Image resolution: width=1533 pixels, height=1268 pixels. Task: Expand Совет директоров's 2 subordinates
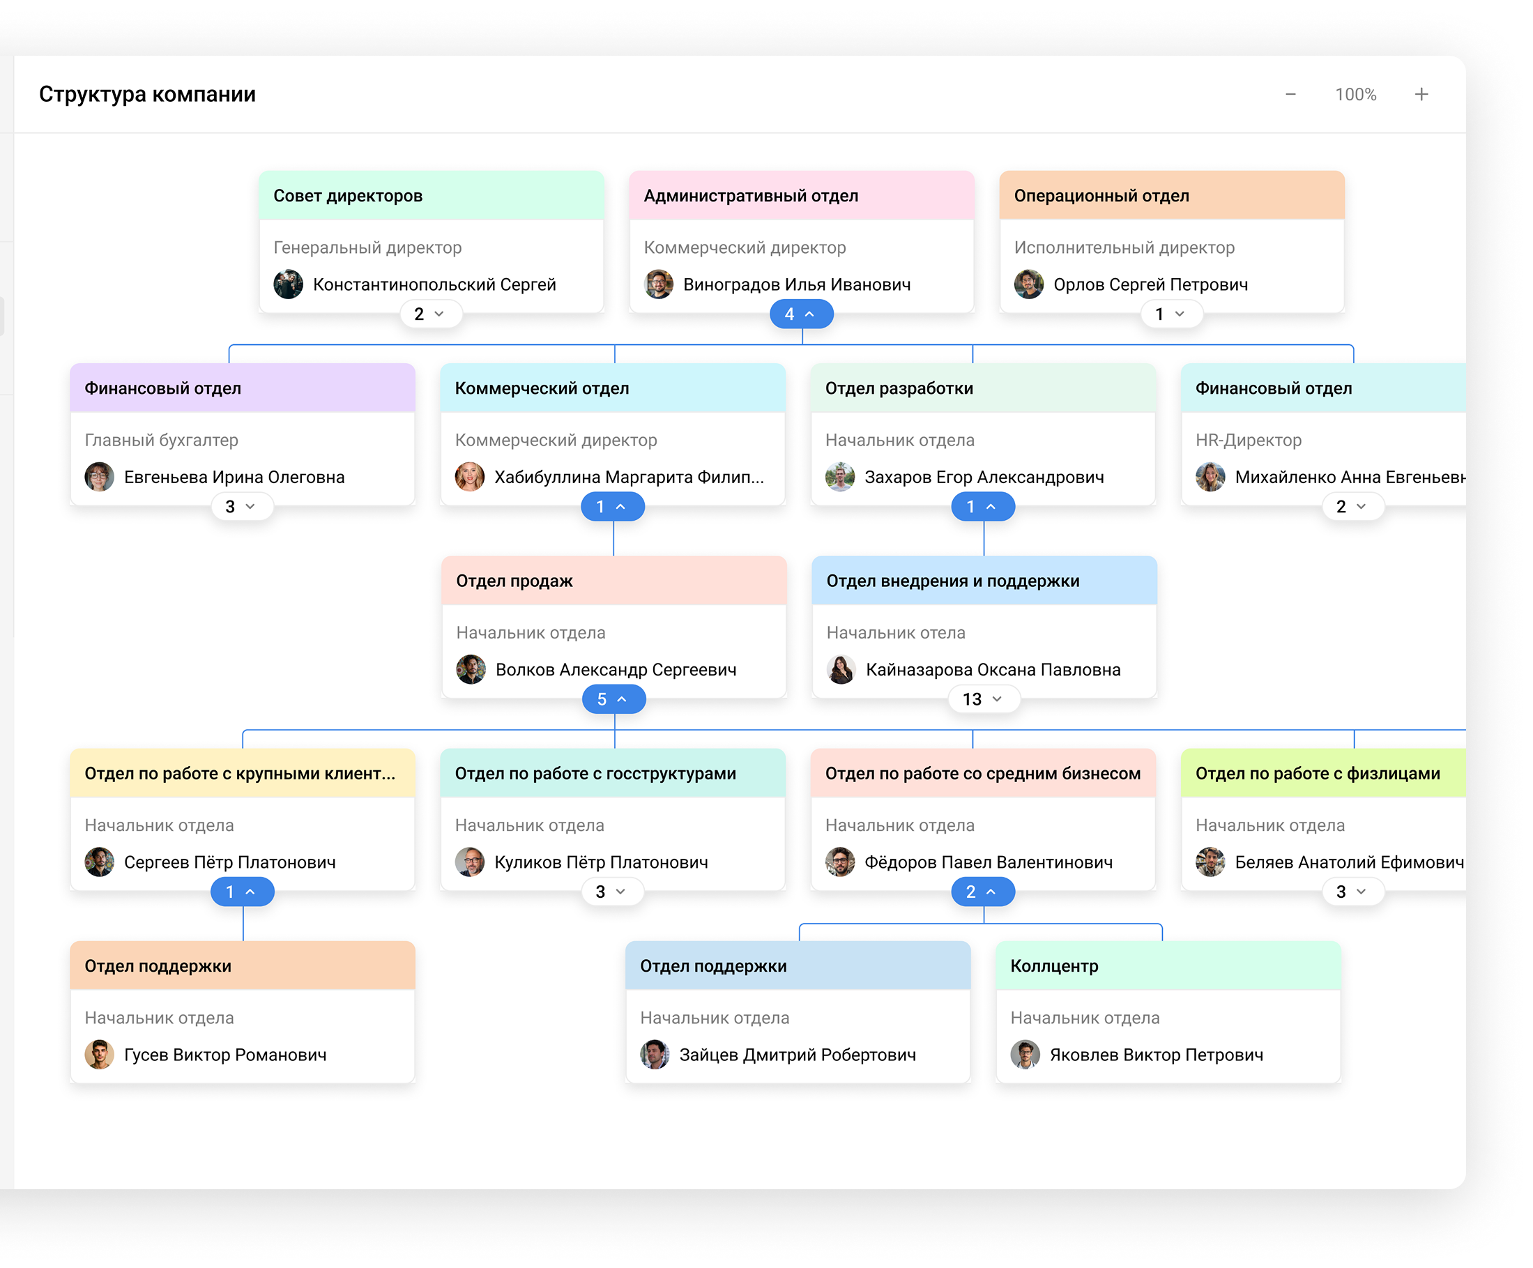431,314
